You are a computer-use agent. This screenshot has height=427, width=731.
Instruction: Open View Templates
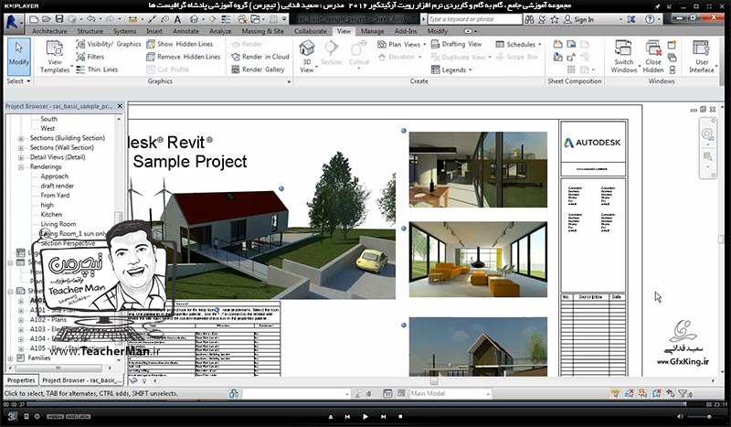pyautogui.click(x=55, y=57)
